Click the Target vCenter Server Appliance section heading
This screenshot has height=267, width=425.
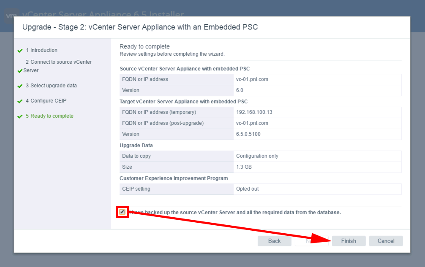(x=184, y=102)
